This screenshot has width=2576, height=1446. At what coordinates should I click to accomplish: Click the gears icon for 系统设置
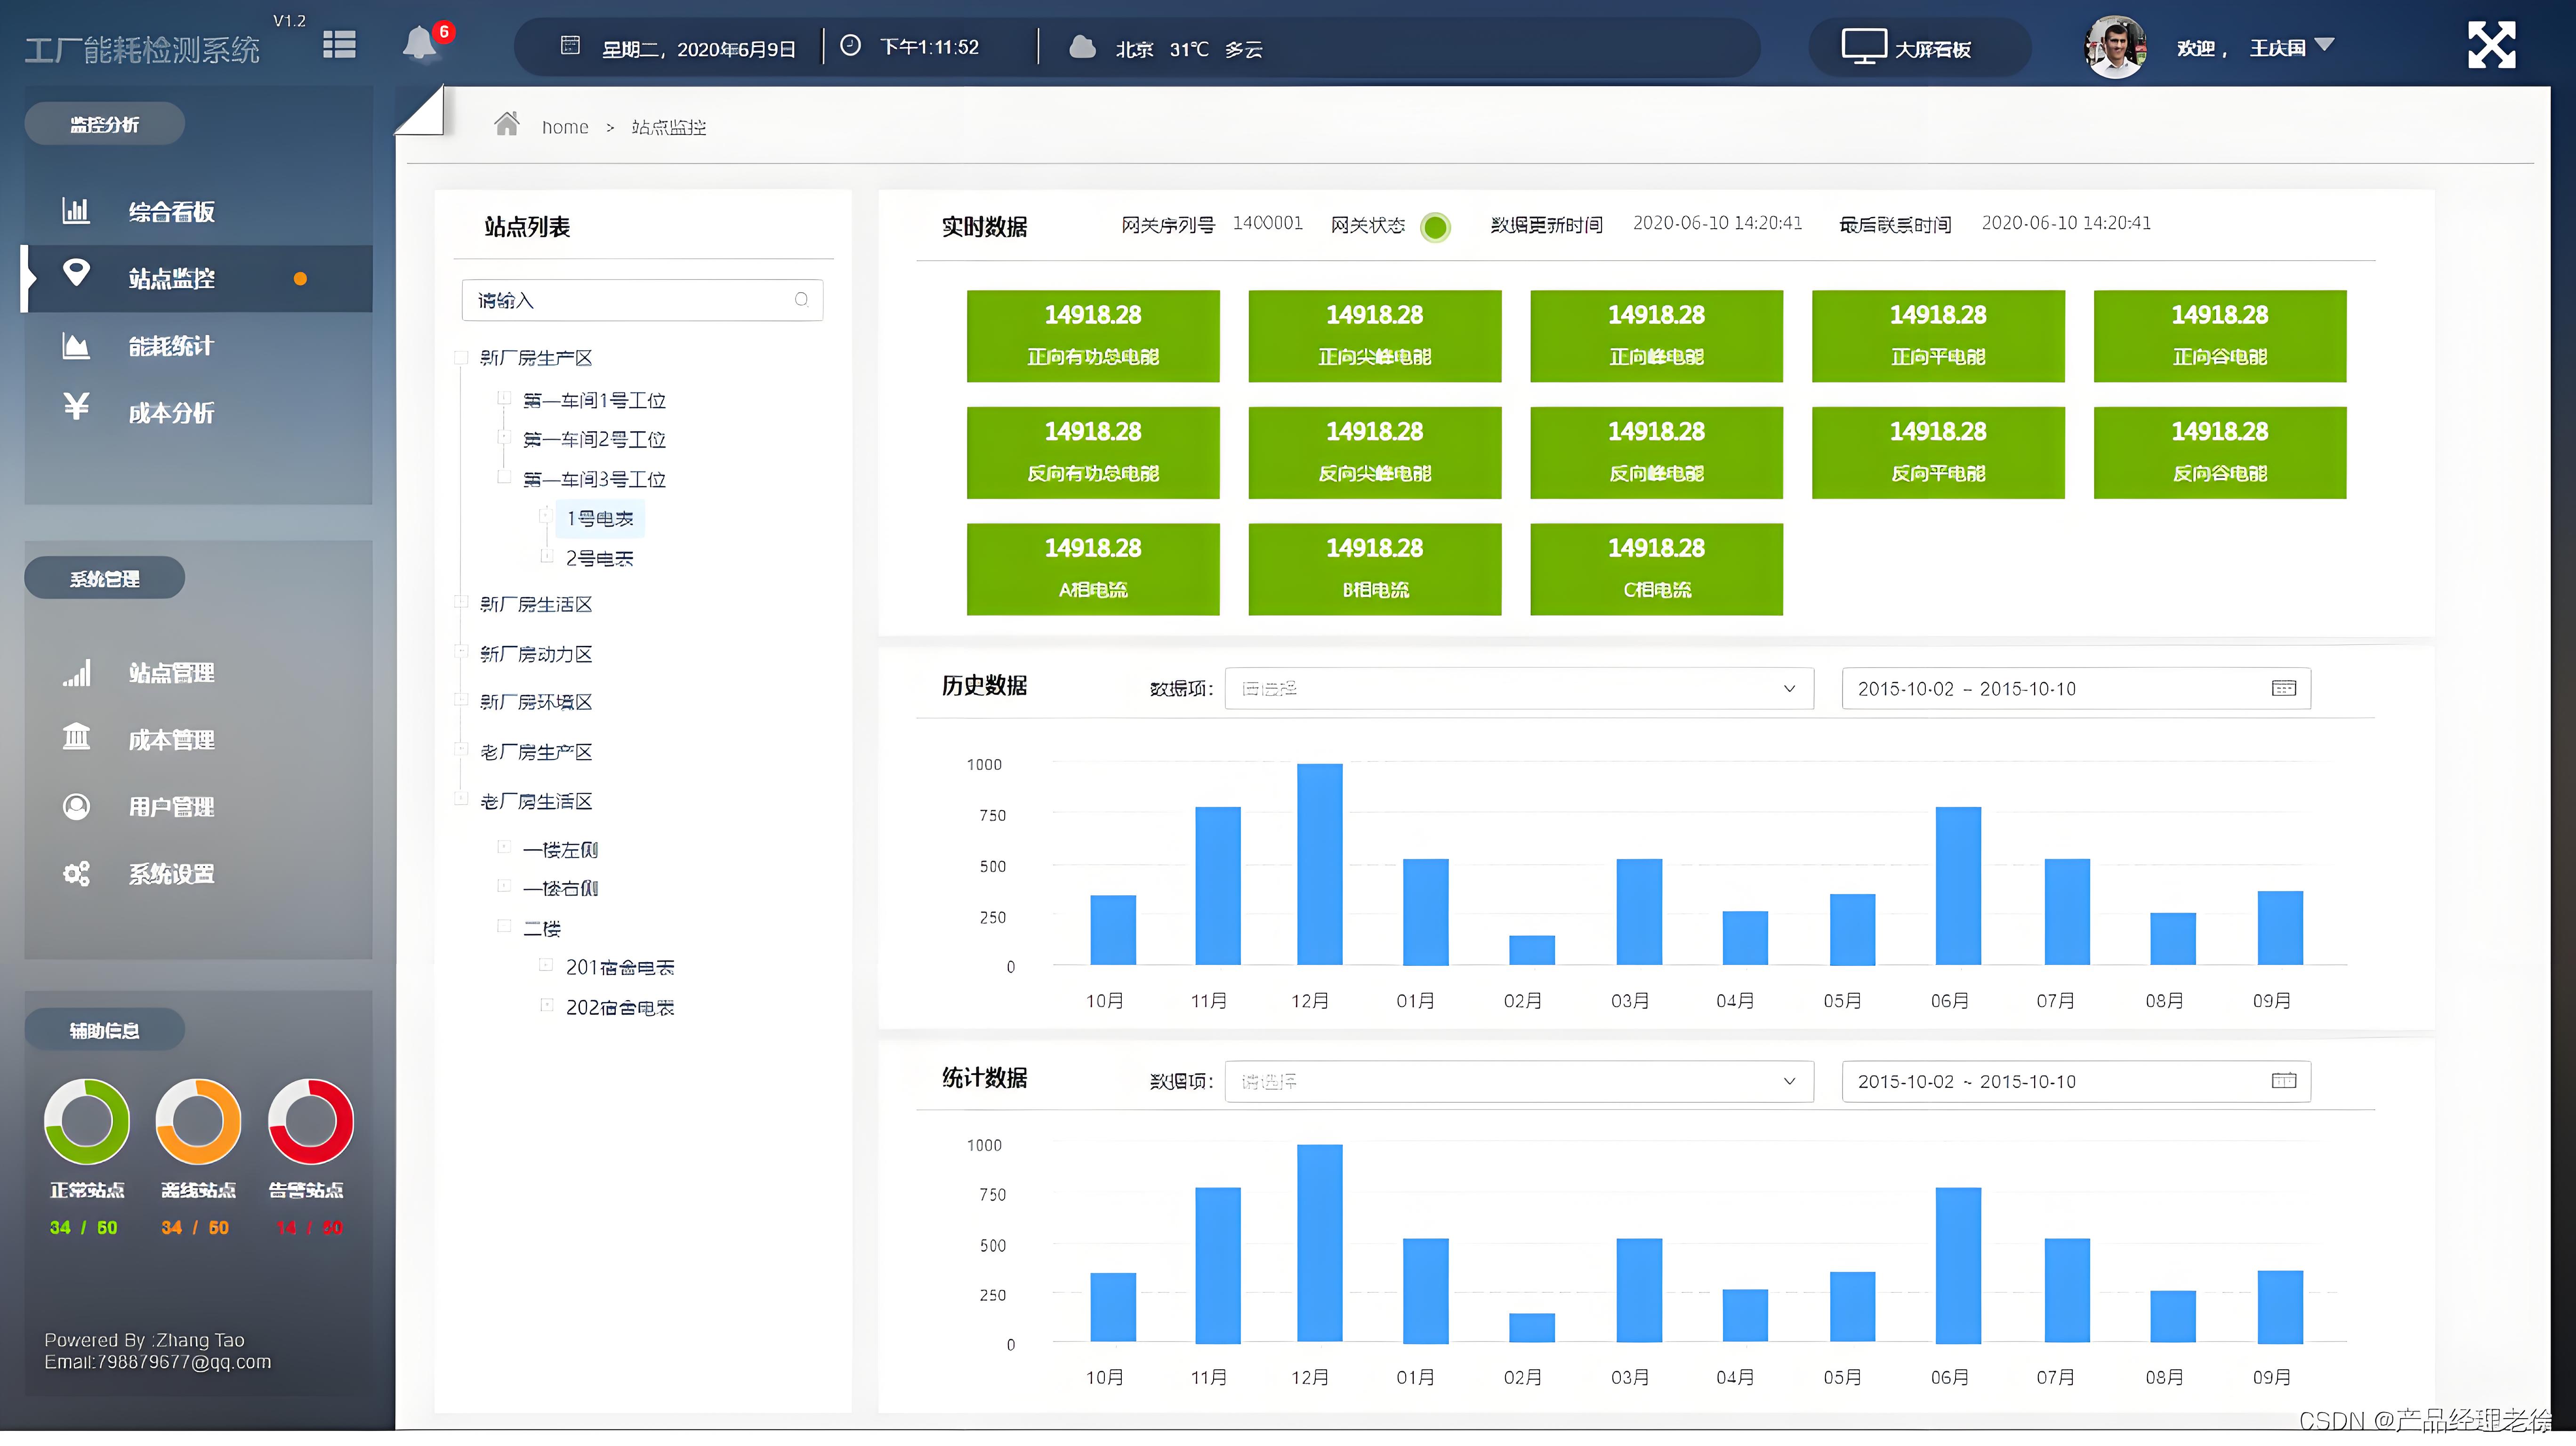(x=76, y=873)
